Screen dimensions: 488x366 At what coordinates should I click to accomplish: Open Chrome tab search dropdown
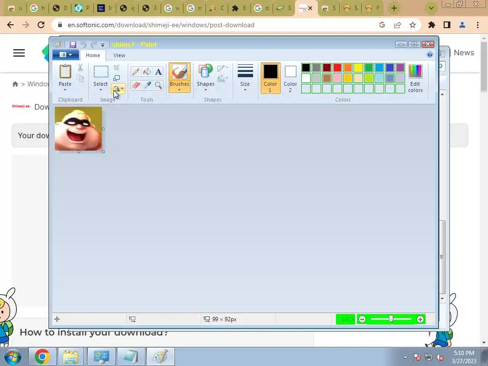pyautogui.click(x=431, y=8)
